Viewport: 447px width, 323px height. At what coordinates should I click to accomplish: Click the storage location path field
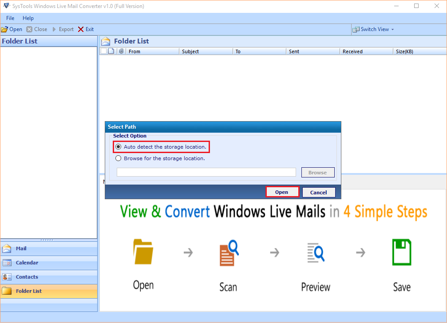206,172
